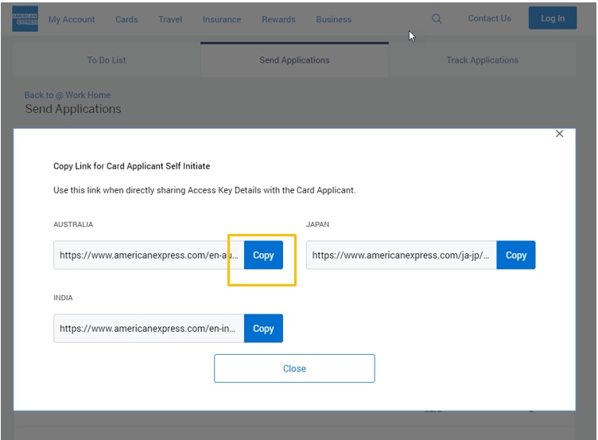Click the Contact Us link
The width and height of the screenshot is (598, 440).
coord(489,19)
